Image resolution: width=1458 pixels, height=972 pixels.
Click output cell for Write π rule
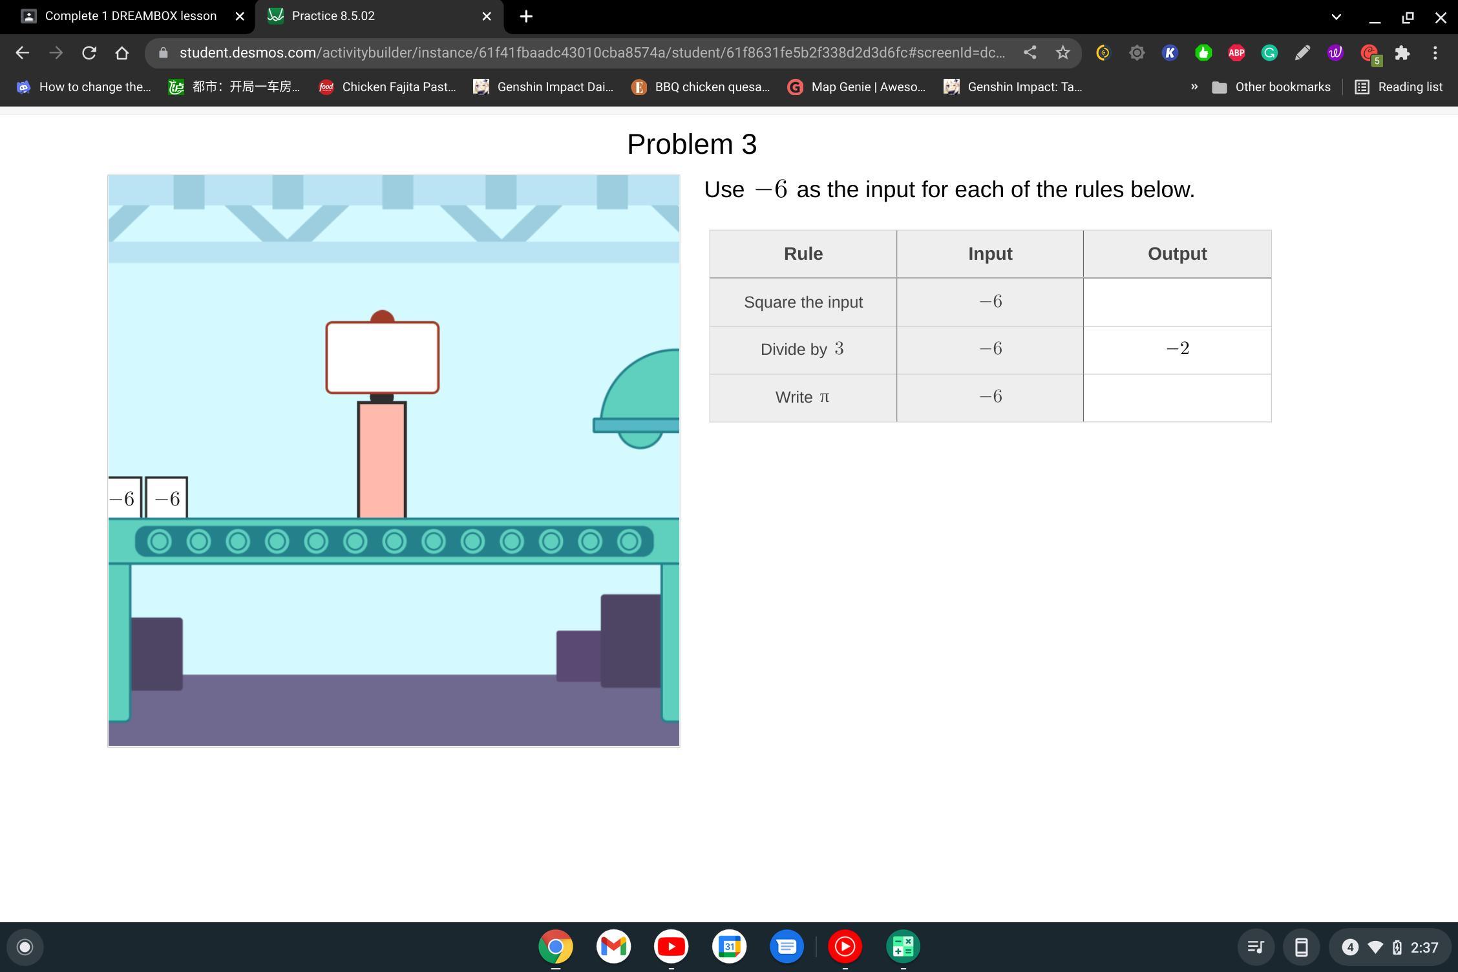tap(1177, 397)
